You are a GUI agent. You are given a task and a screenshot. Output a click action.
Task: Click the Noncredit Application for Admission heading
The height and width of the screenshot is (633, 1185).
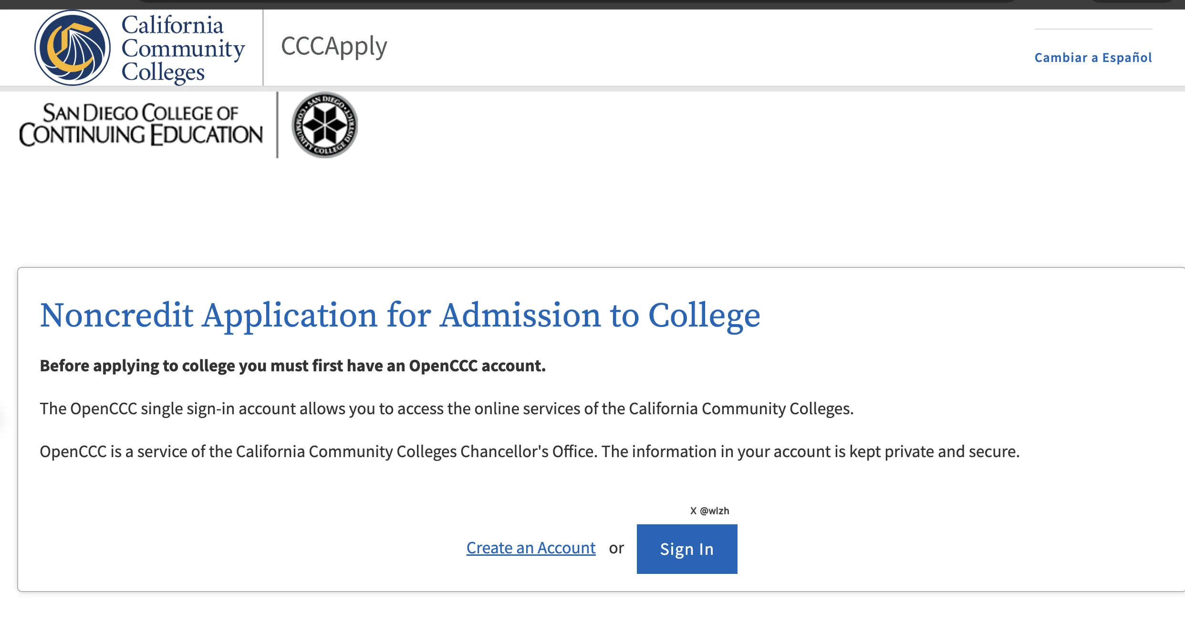(x=400, y=316)
